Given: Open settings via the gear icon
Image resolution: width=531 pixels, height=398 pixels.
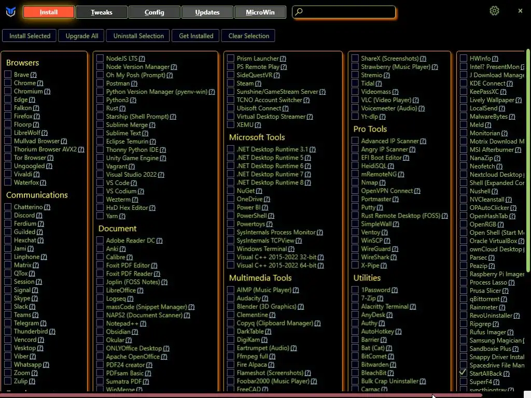Looking at the screenshot, I should pyautogui.click(x=494, y=11).
